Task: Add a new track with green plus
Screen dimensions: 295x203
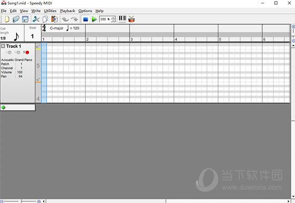Action: [3, 107]
